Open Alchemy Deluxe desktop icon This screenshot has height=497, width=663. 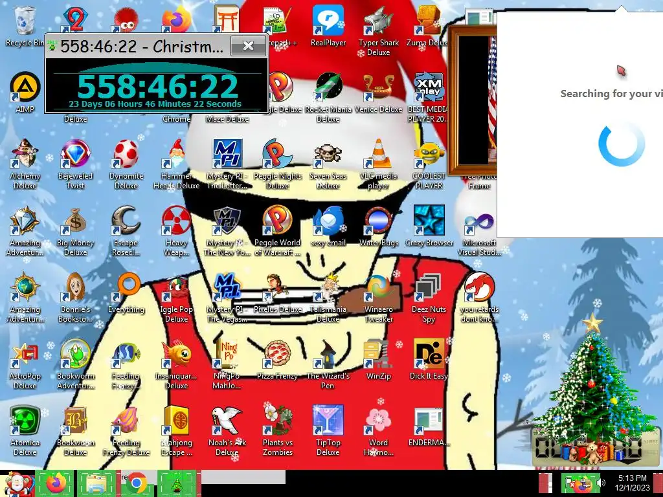click(25, 154)
